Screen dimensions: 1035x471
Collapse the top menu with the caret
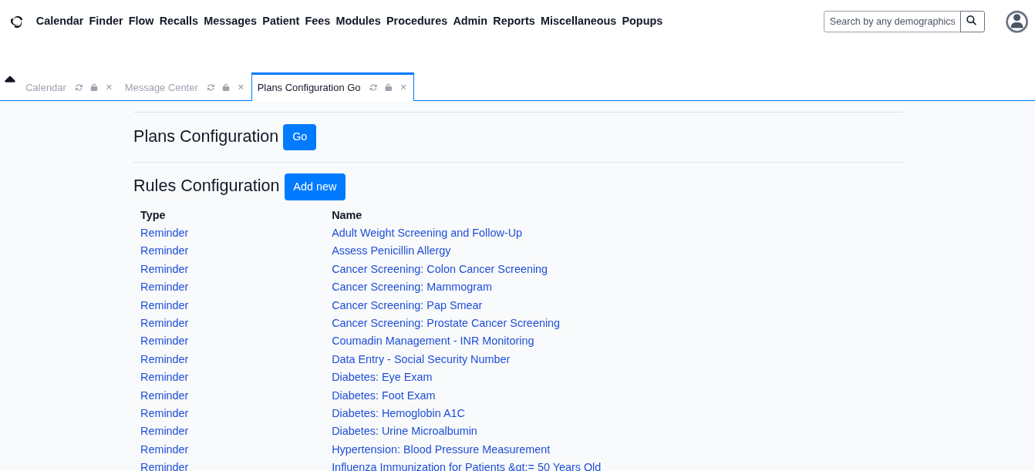pyautogui.click(x=10, y=79)
